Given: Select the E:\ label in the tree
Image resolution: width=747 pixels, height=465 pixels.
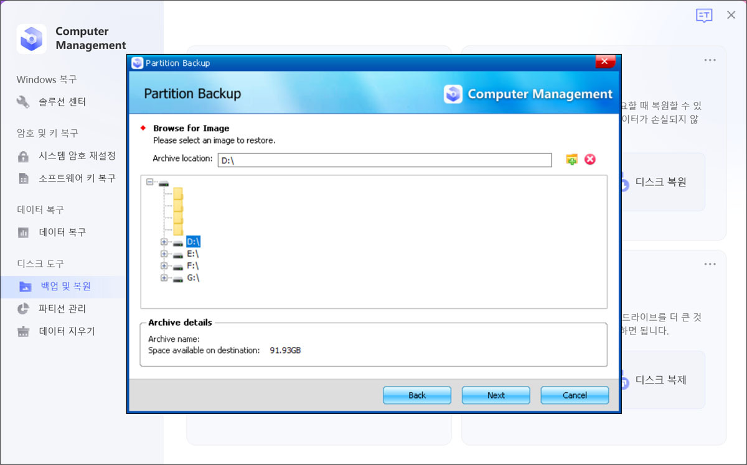Looking at the screenshot, I should click(192, 254).
